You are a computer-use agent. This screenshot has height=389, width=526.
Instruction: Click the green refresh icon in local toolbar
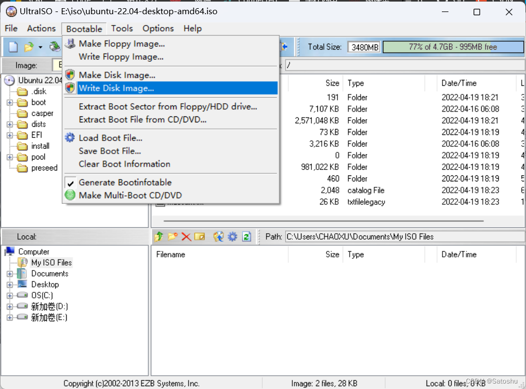[x=246, y=237]
